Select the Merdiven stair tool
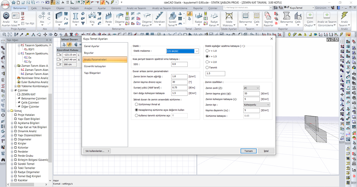 click(x=159, y=18)
